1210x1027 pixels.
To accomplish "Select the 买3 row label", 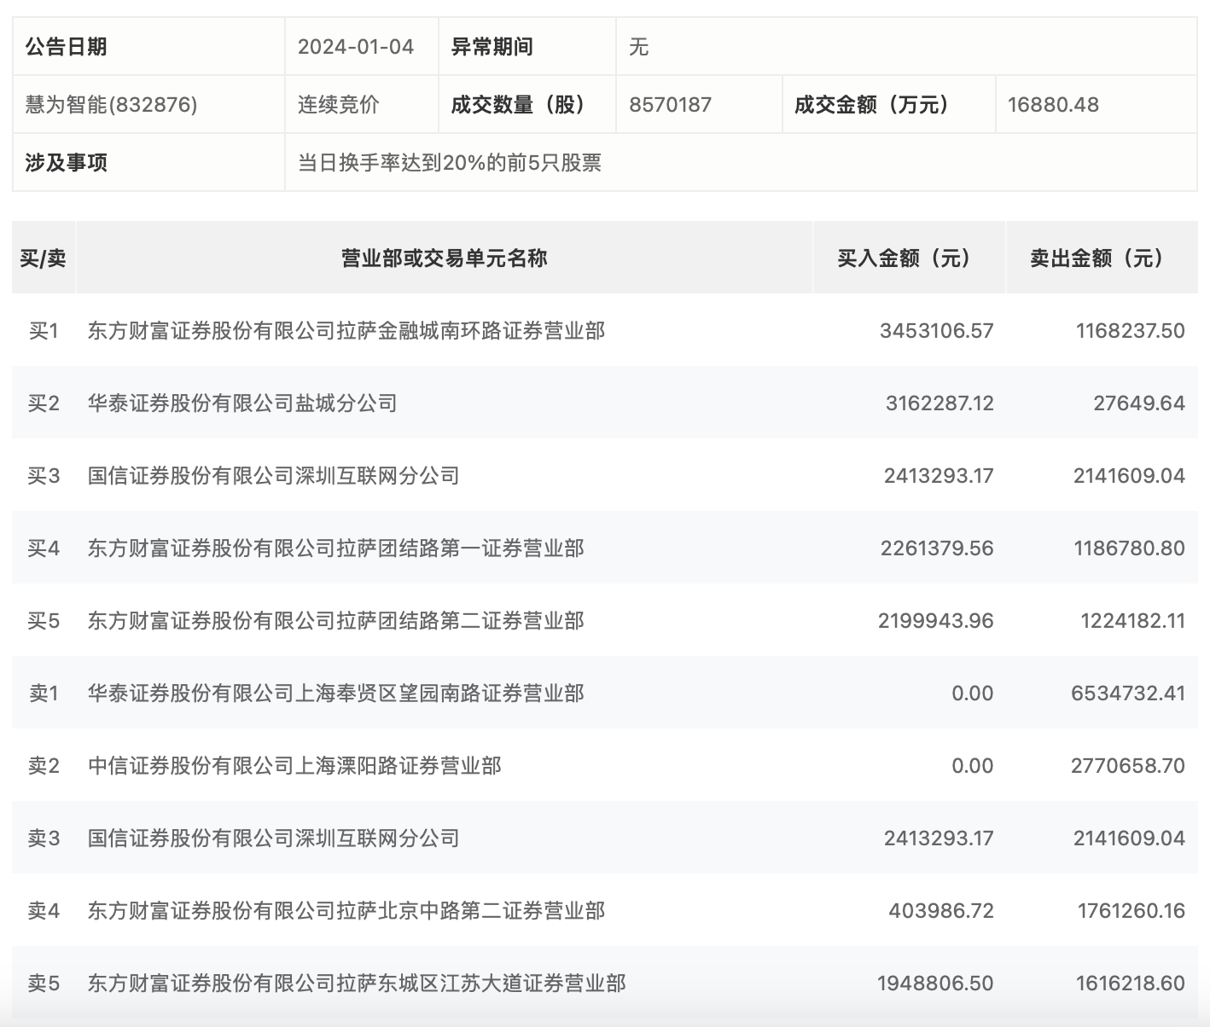I will point(44,475).
